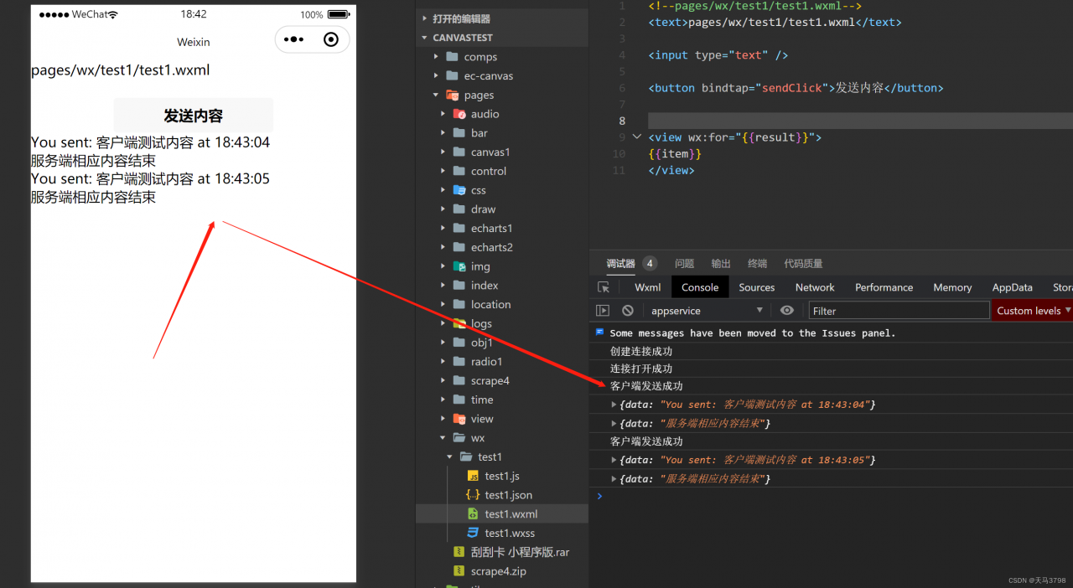The height and width of the screenshot is (588, 1073).
Task: Expand the index folder
Action: tap(502, 286)
